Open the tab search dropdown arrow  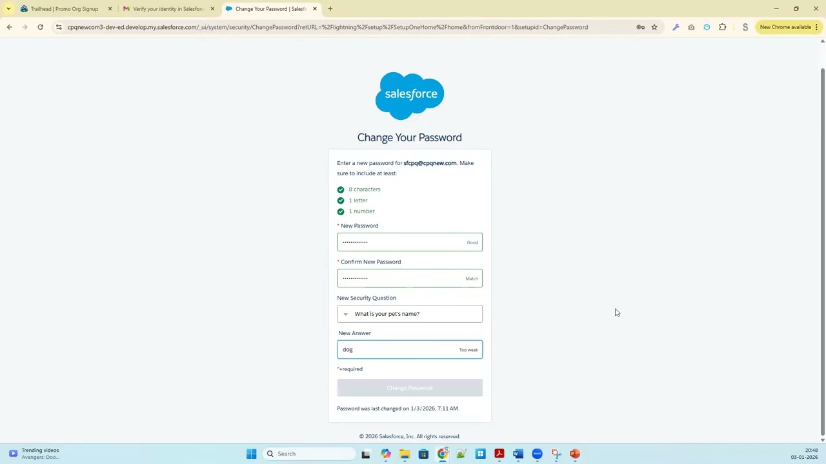click(8, 8)
